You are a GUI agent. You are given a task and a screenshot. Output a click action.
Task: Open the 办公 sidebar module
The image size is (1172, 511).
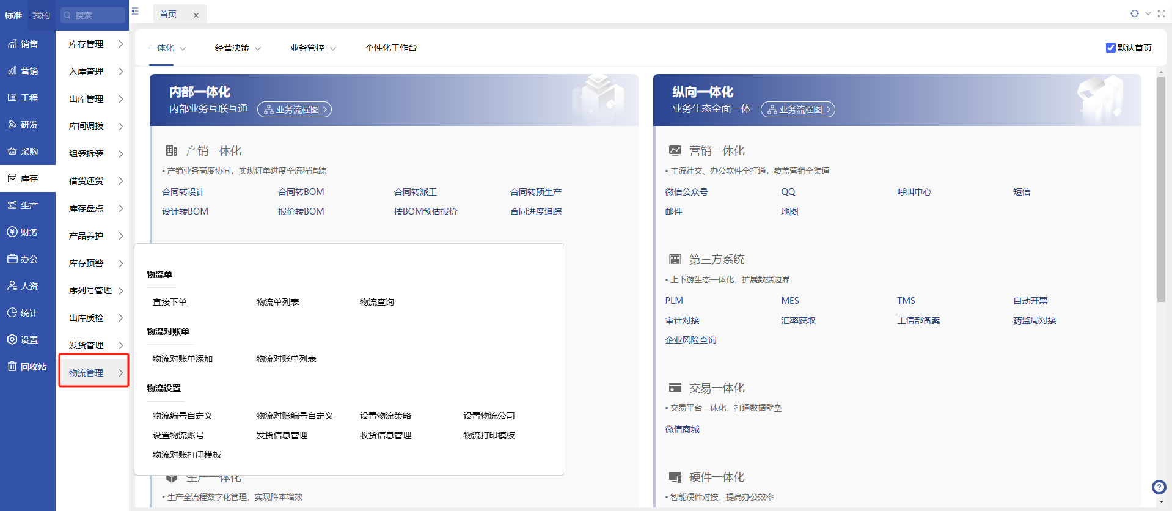tap(27, 259)
